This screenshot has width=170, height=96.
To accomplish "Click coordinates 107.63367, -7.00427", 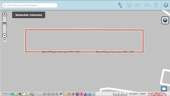I will tap(137, 94).
